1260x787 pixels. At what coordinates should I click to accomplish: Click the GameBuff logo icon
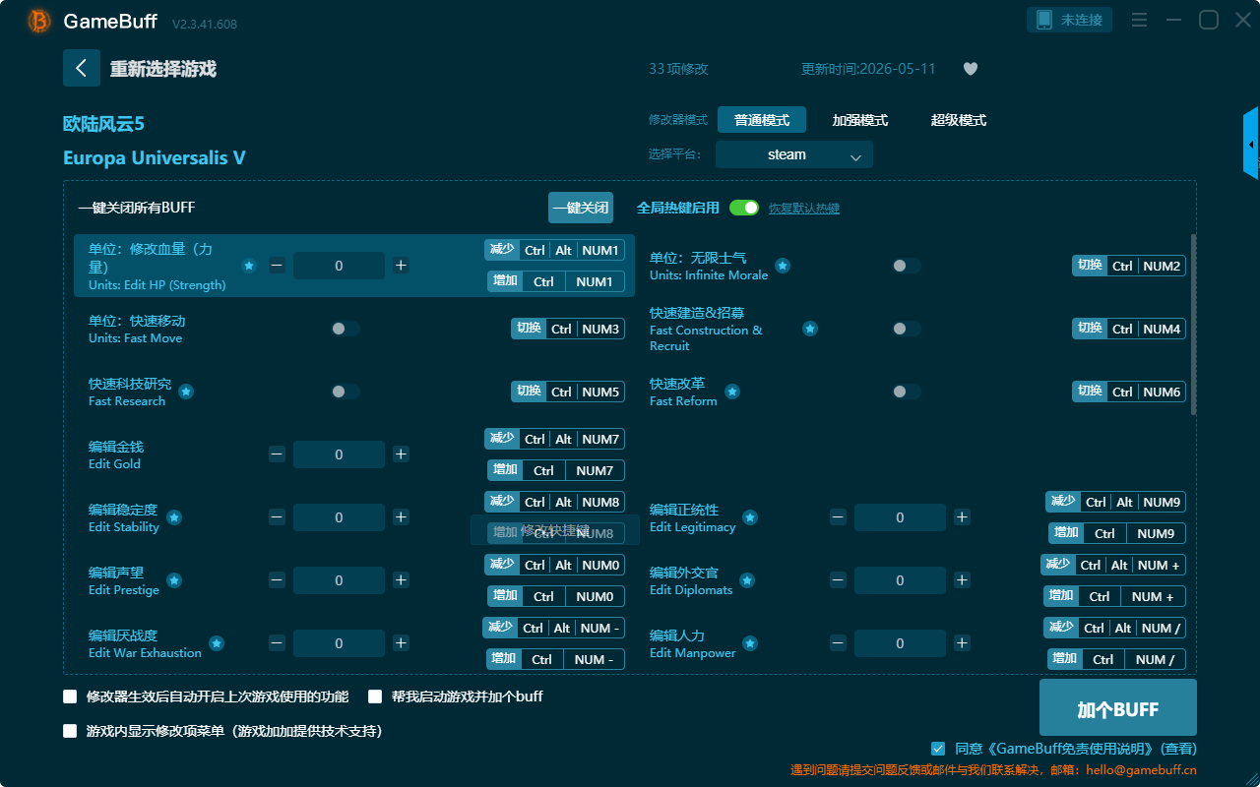(x=39, y=21)
